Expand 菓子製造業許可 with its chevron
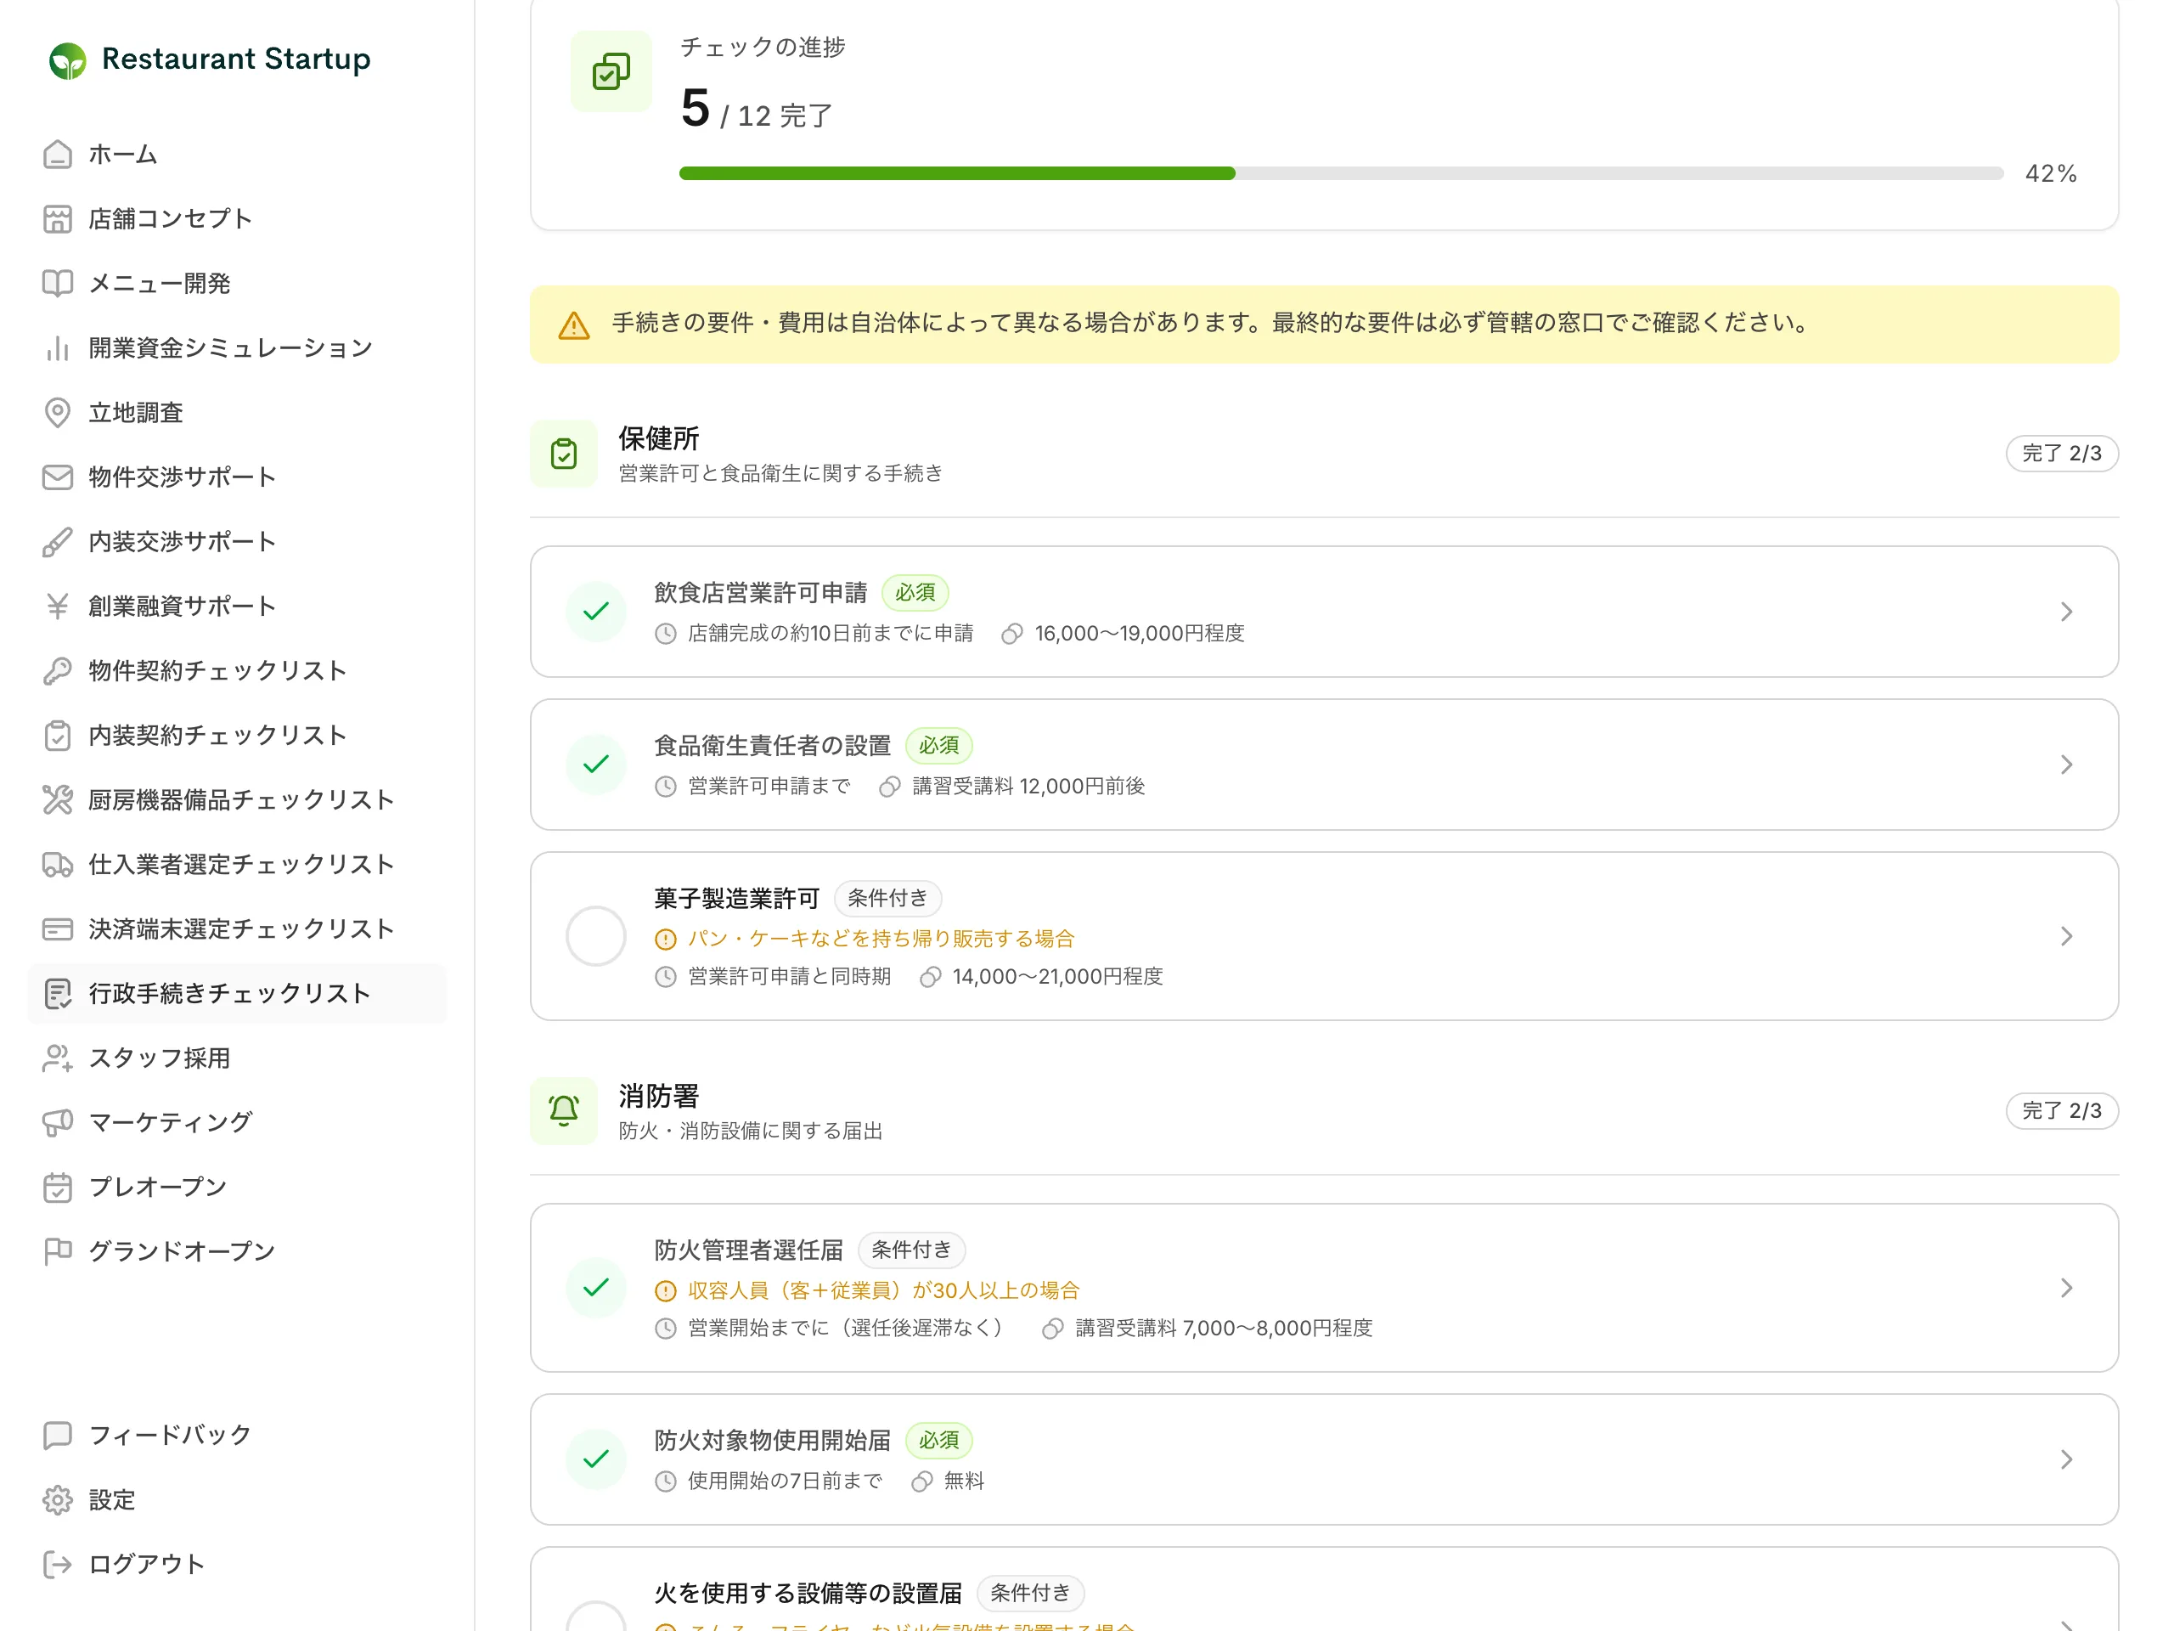 (x=2067, y=936)
